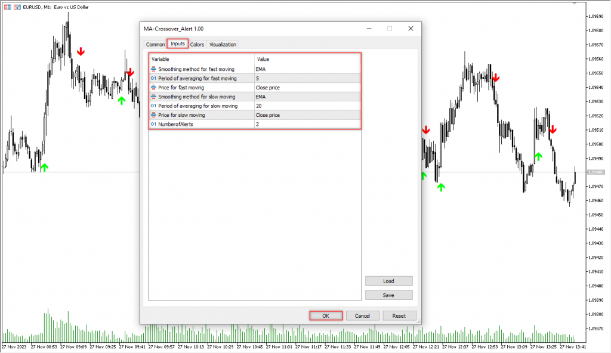The image size is (611, 353).
Task: Select 'Period of averaging for fast moving' label
Action: [197, 78]
